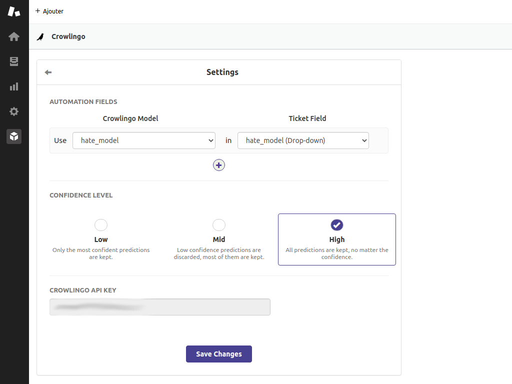Screen dimensions: 512x384
Task: Click the Mid confidence label
Action: pos(219,239)
